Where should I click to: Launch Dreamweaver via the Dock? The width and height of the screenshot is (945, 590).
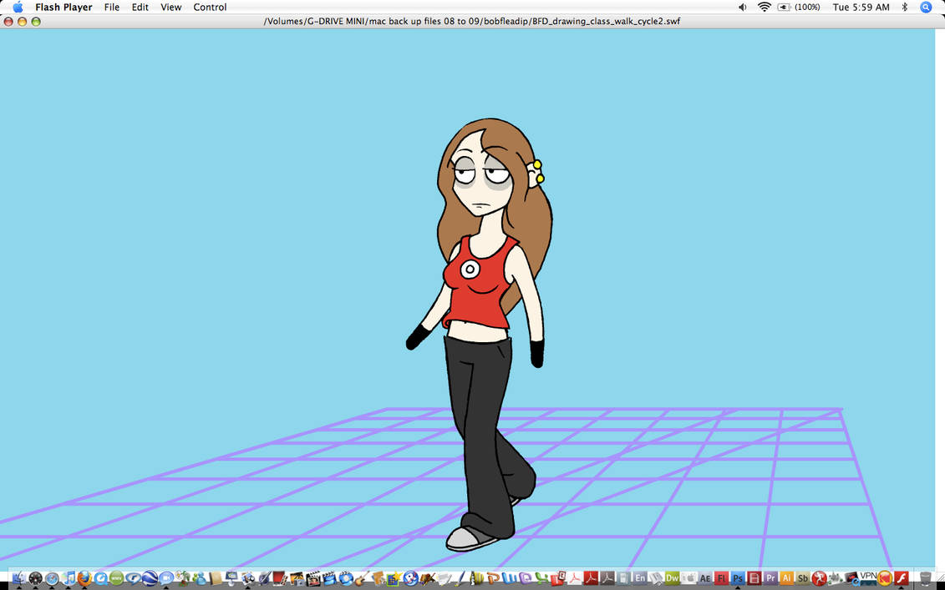(673, 577)
